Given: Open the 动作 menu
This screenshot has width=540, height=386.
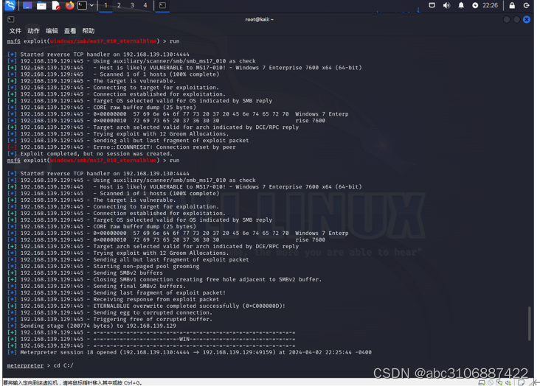Looking at the screenshot, I should coord(33,31).
